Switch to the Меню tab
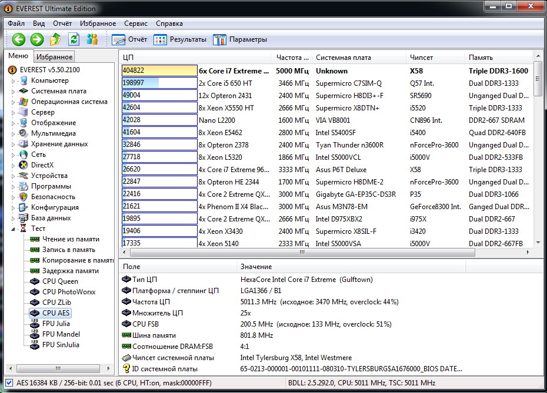This screenshot has width=547, height=393. pyautogui.click(x=18, y=56)
